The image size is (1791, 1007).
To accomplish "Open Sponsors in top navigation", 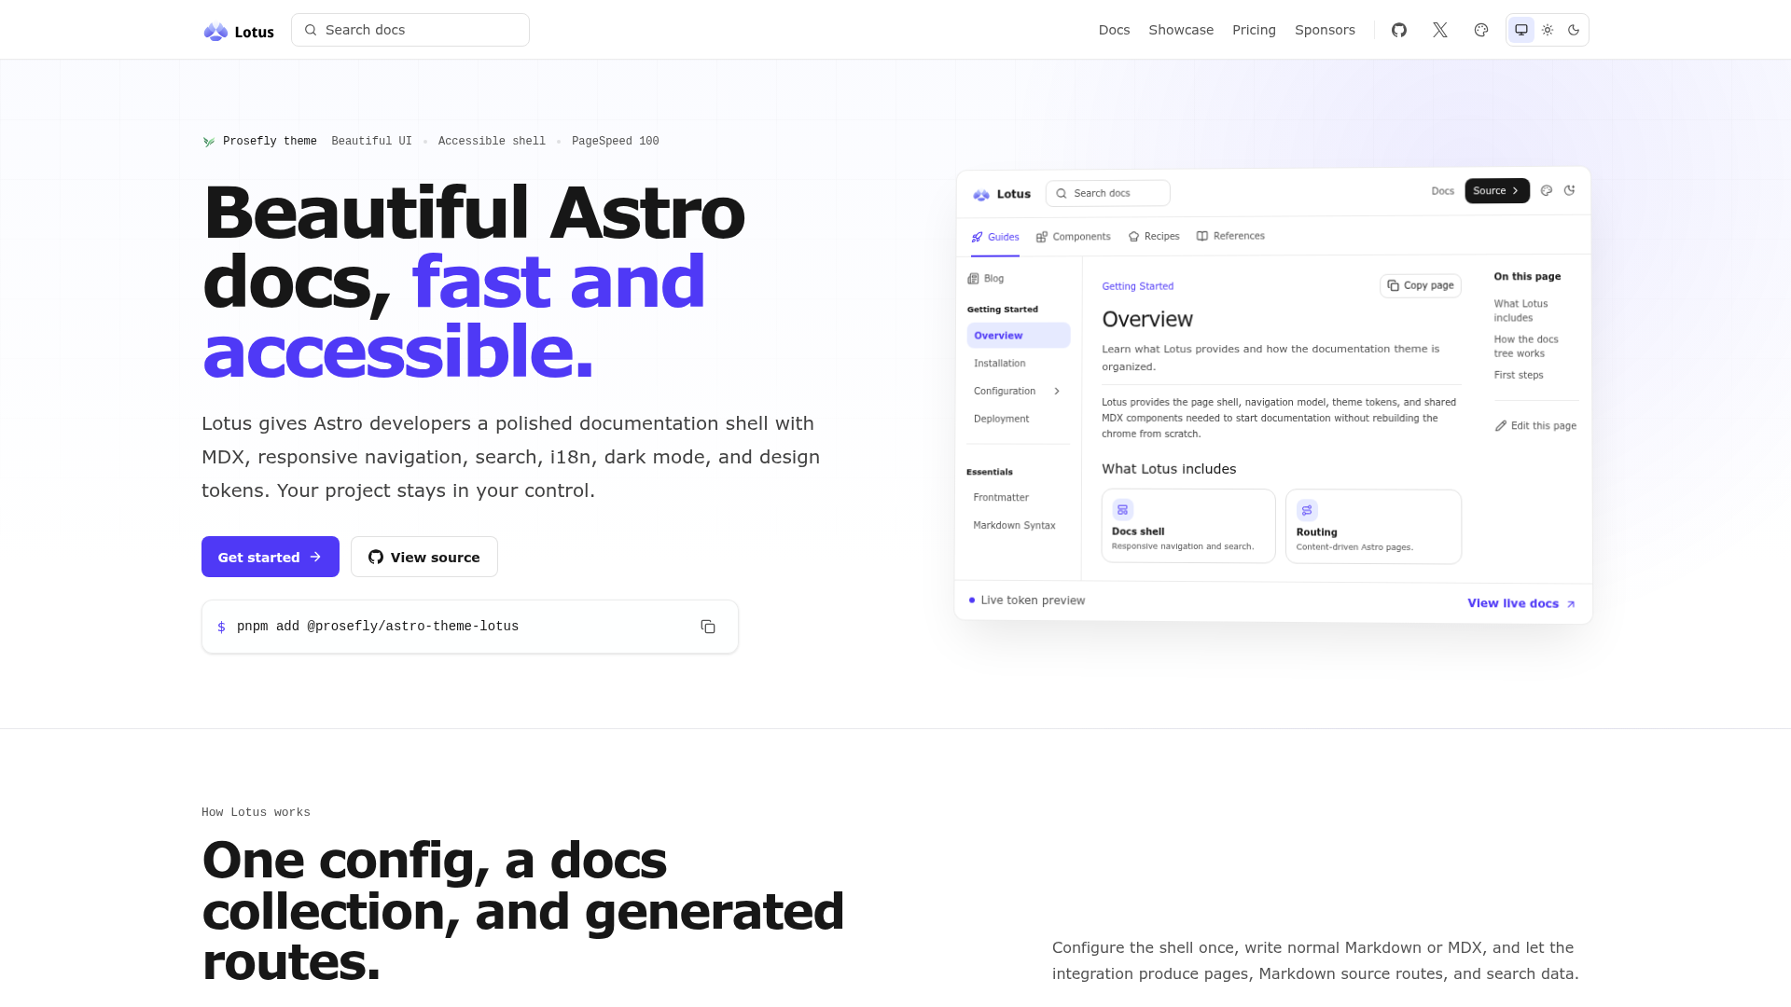I will (1325, 30).
